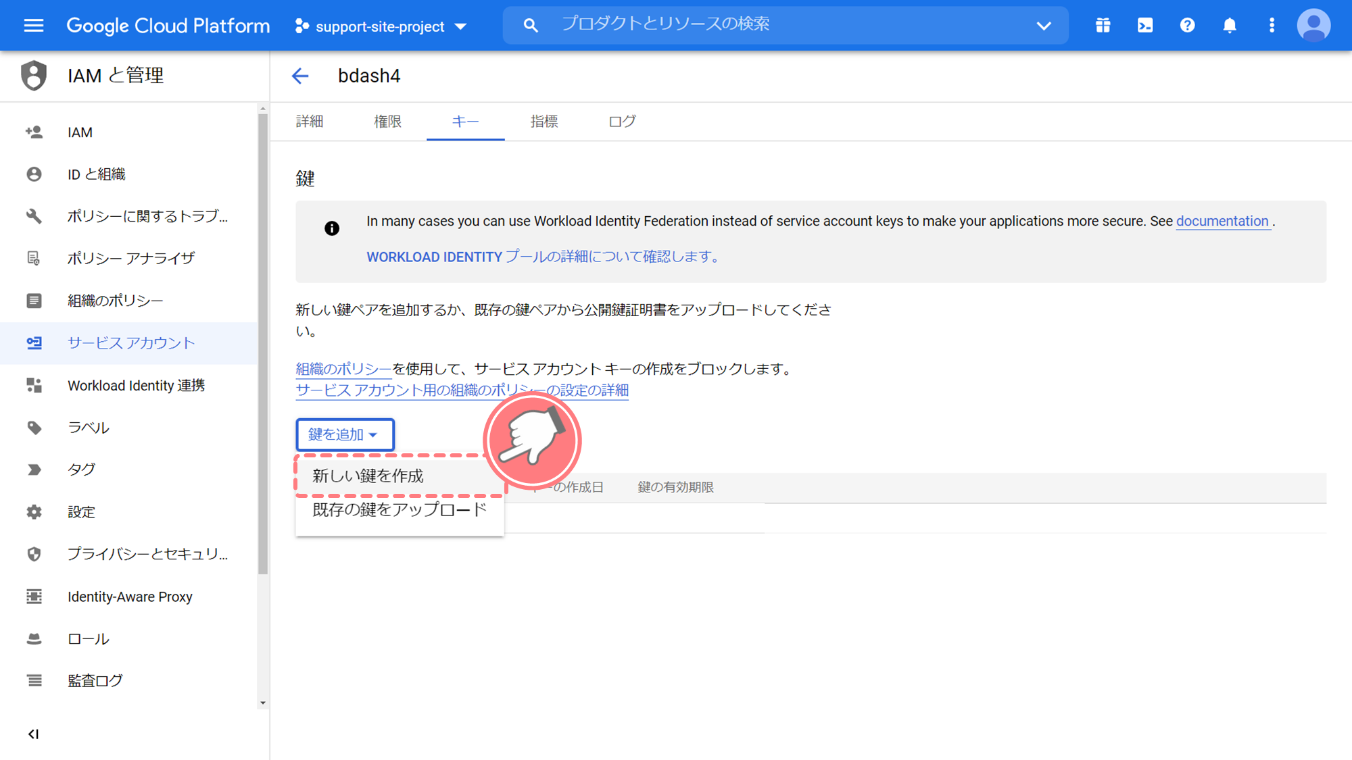Open 監査ログ in the sidebar

pyautogui.click(x=128, y=680)
